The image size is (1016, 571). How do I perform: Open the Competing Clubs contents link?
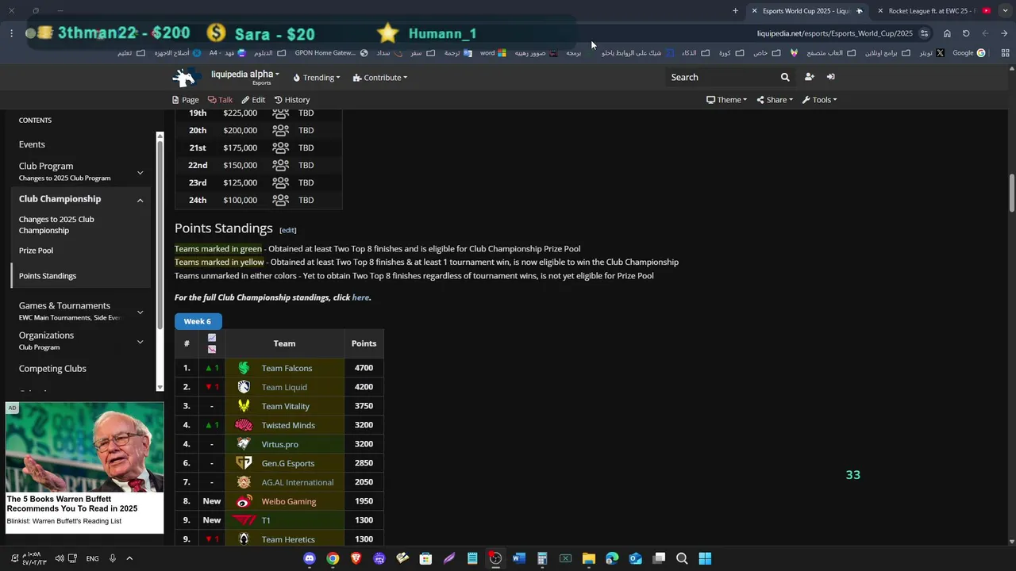(x=52, y=369)
